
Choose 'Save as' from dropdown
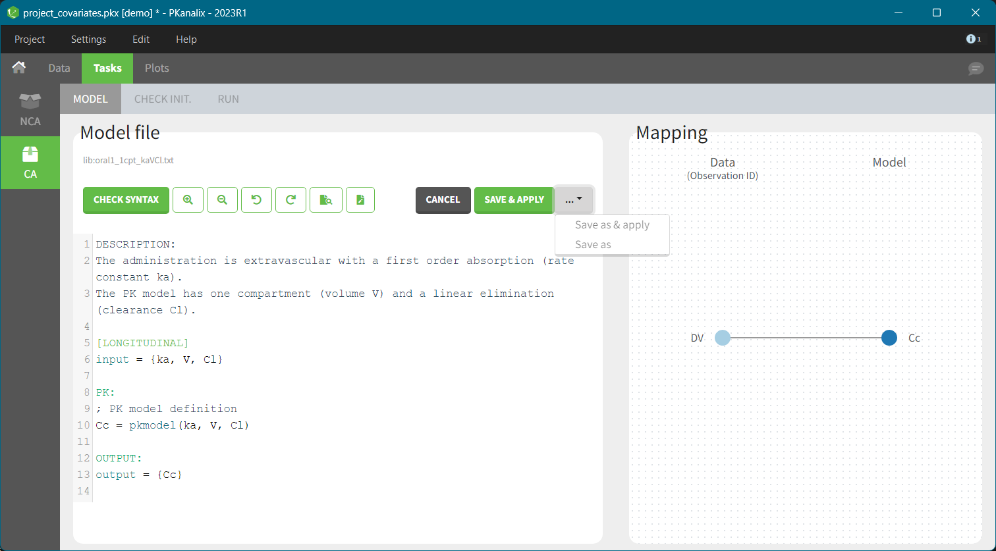(593, 245)
